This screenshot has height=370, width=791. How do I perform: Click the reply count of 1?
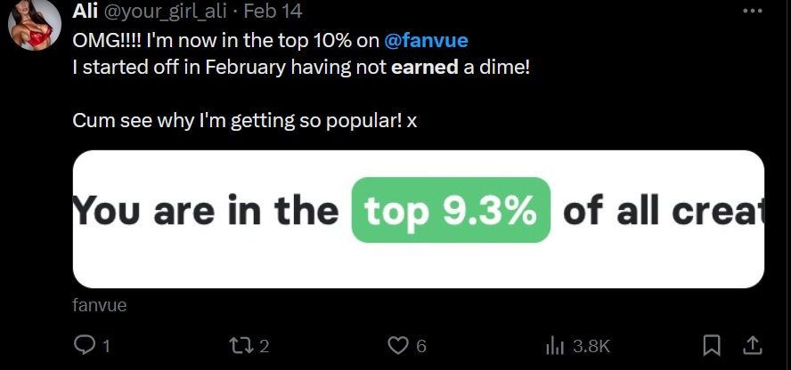(106, 346)
